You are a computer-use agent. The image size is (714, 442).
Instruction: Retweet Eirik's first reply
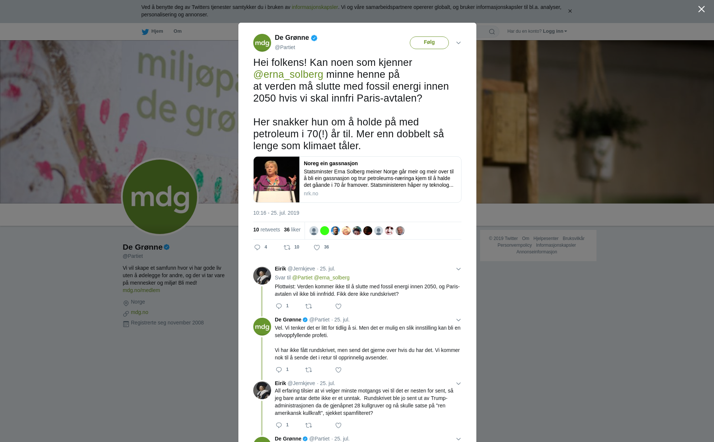[x=309, y=306]
